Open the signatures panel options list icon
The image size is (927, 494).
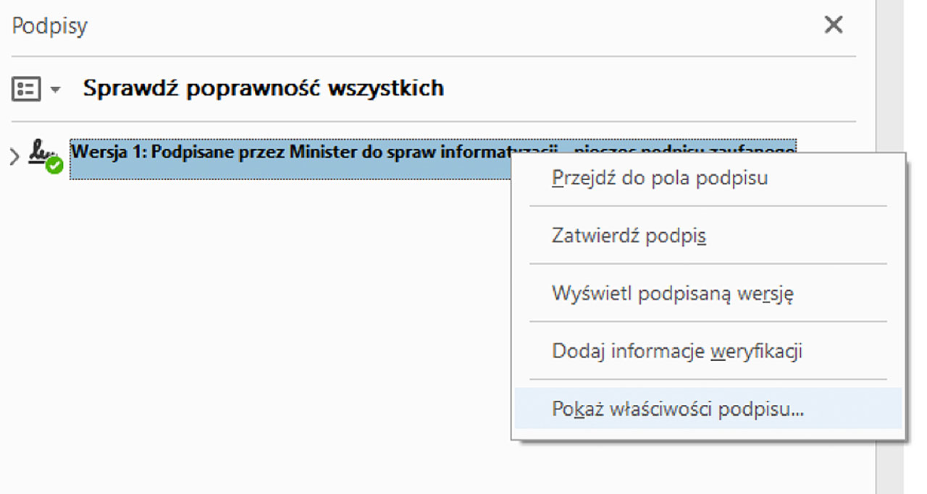[26, 89]
